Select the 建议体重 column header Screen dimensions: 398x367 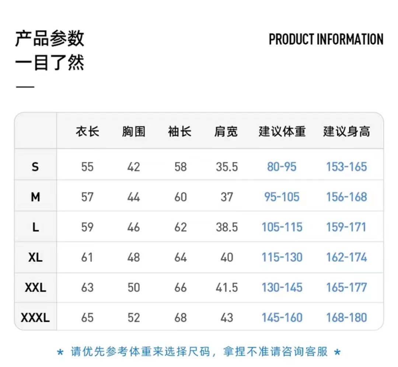point(282,131)
